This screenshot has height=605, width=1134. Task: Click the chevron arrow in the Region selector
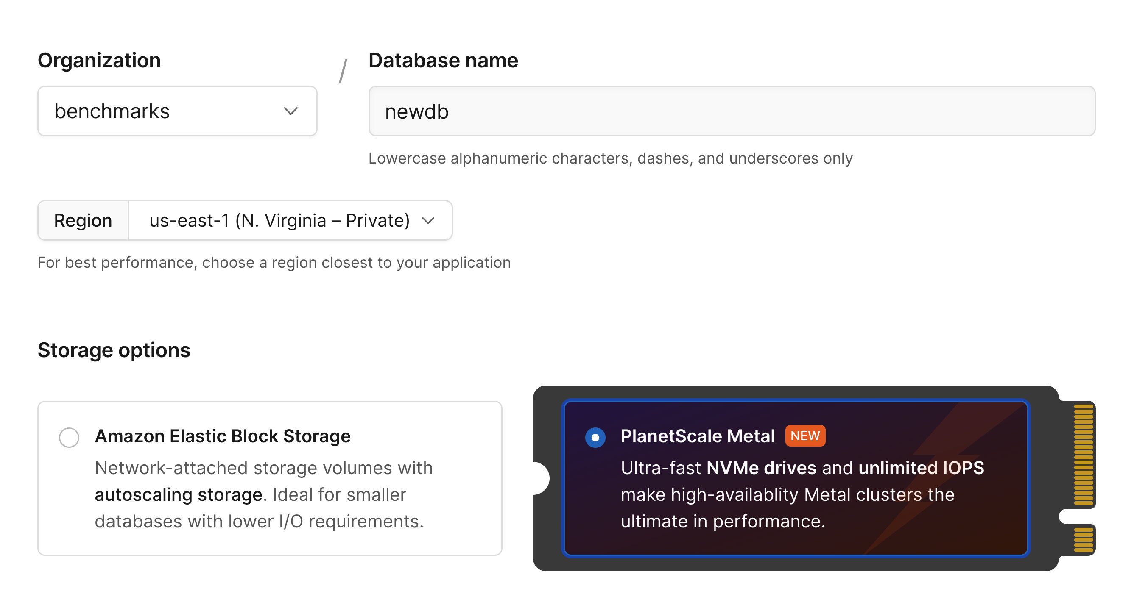click(428, 220)
